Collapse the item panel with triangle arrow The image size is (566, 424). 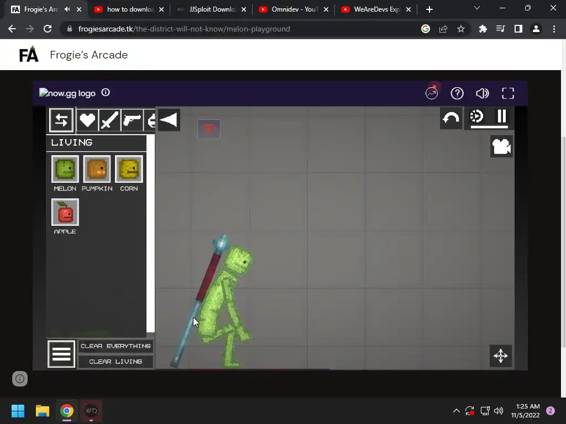169,120
